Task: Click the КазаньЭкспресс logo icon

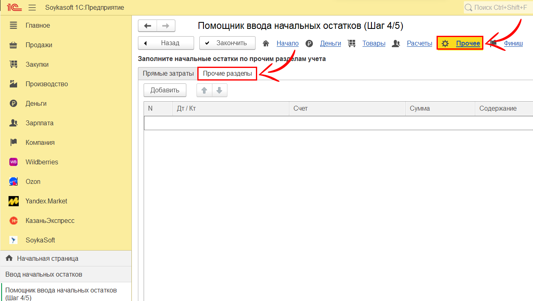Action: 13,220
